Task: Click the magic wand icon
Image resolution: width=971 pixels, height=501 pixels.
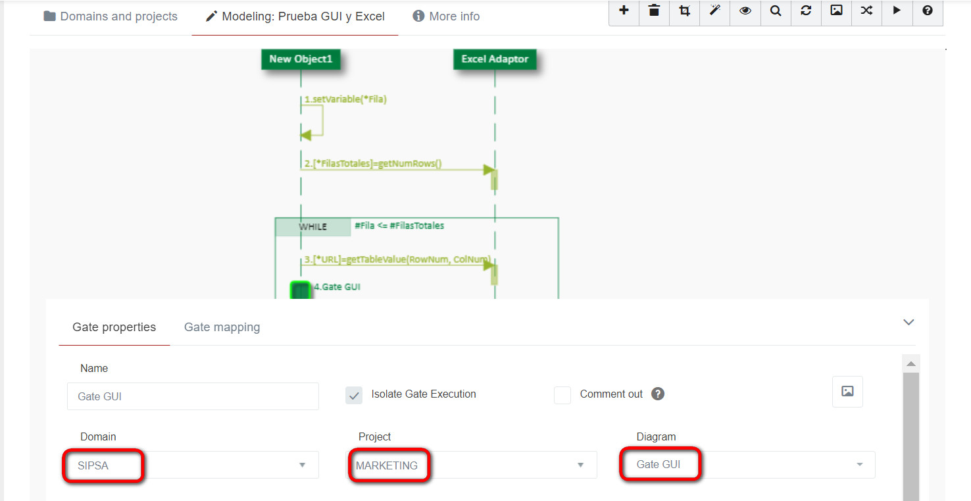Action: [x=715, y=11]
